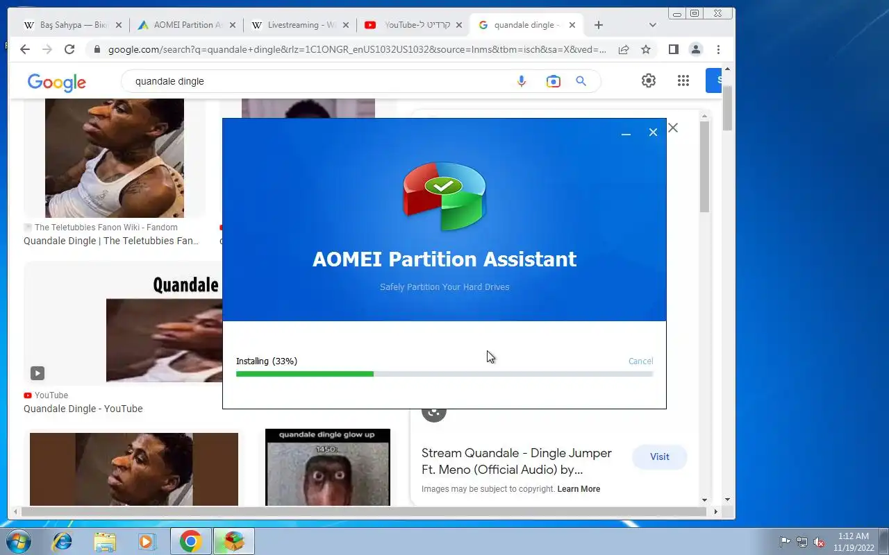The image size is (889, 555).
Task: Launch Internet Explorer from taskbar
Action: pyautogui.click(x=63, y=541)
